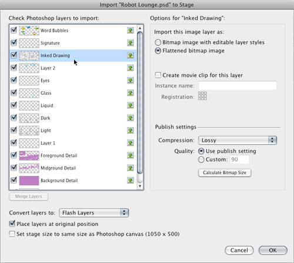Uncheck the Inked Drawing layer checkbox
Screen dimensions: 294x263
pyautogui.click(x=14, y=55)
